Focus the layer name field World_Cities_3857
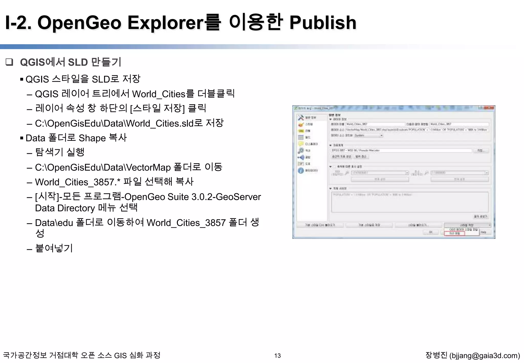Screen dimensions: 524x363 click(375, 124)
